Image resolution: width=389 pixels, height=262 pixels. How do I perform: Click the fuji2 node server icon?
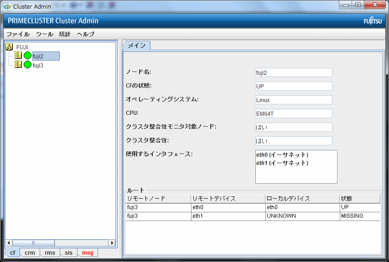coord(18,55)
